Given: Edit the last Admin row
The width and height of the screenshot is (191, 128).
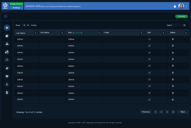Looking at the screenshot, I should [149, 100].
